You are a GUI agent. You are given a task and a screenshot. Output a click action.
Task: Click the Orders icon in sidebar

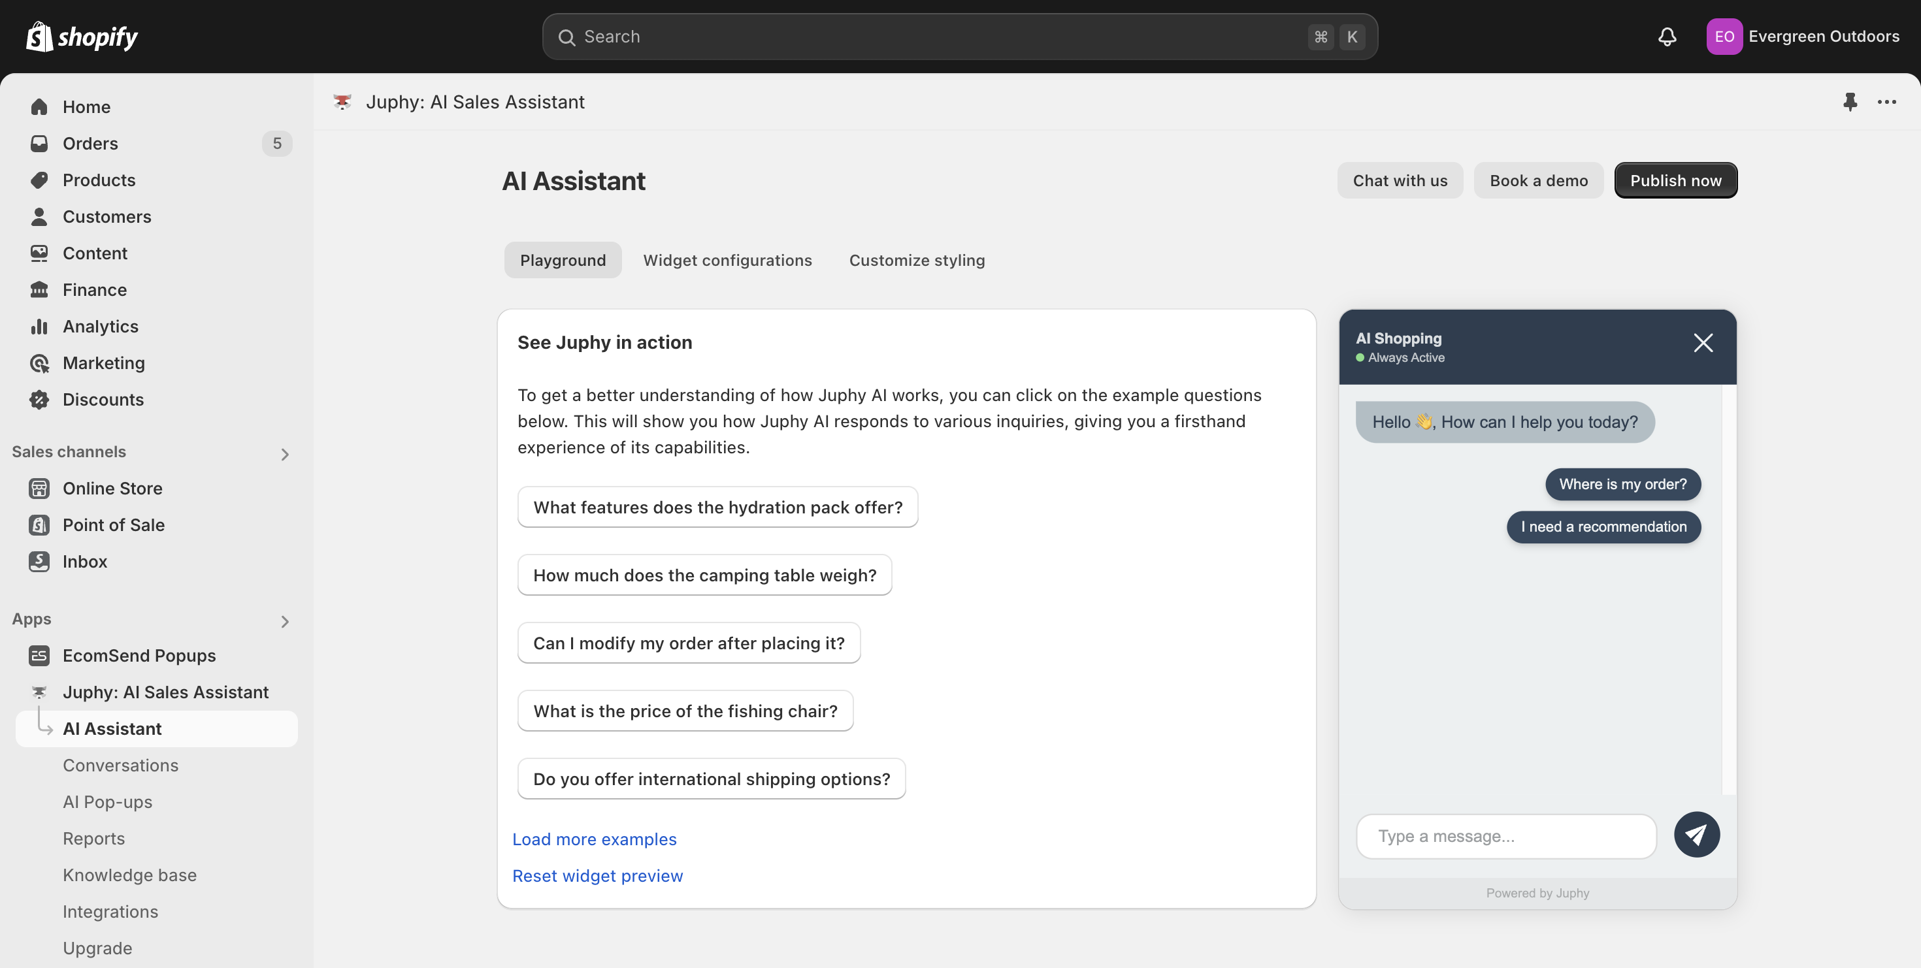click(39, 143)
